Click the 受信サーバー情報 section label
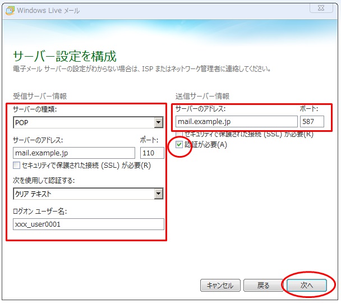This screenshot has width=341, height=303. click(39, 96)
